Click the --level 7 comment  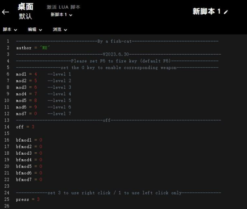click(x=59, y=114)
